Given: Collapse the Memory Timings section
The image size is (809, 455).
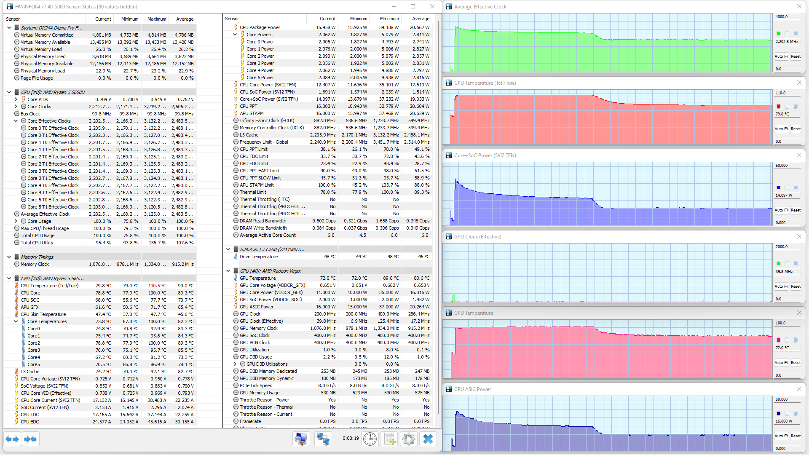Looking at the screenshot, I should click(x=9, y=257).
